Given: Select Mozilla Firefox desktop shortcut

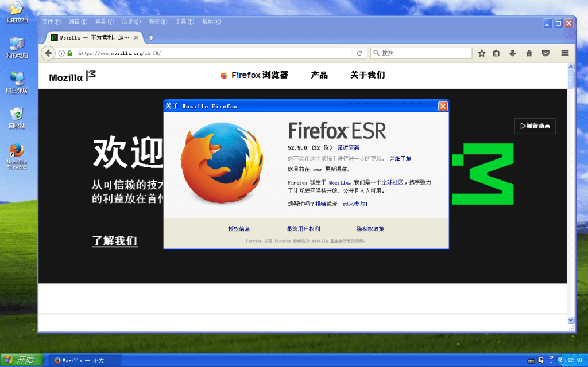Looking at the screenshot, I should point(17,156).
